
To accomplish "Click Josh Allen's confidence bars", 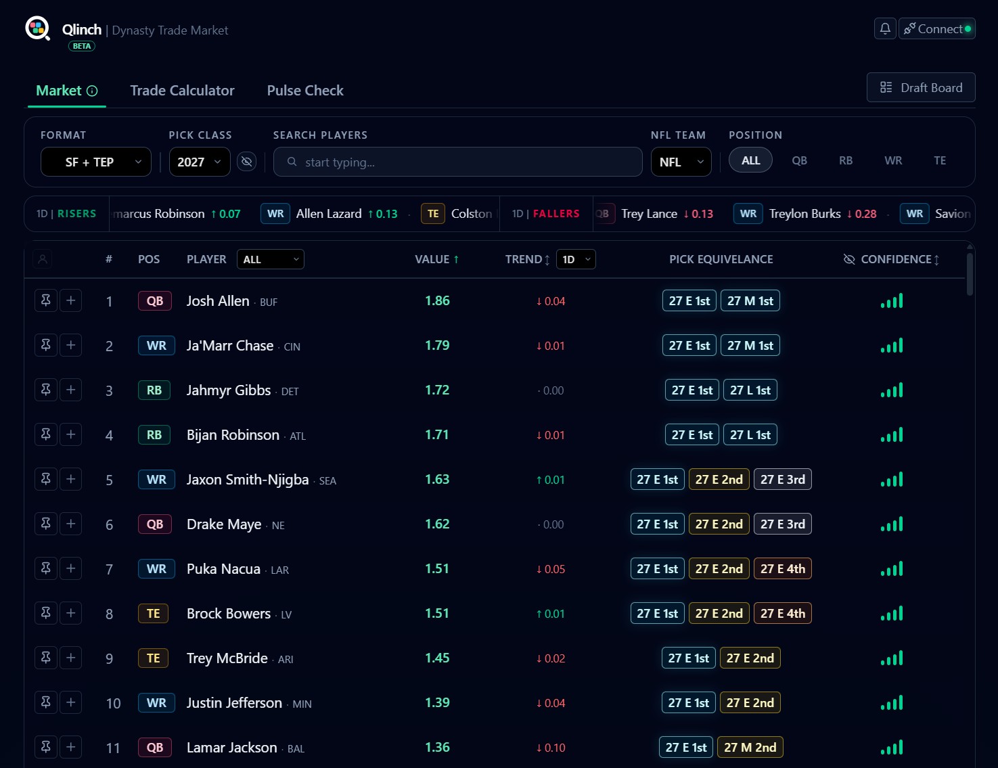I will pos(892,301).
